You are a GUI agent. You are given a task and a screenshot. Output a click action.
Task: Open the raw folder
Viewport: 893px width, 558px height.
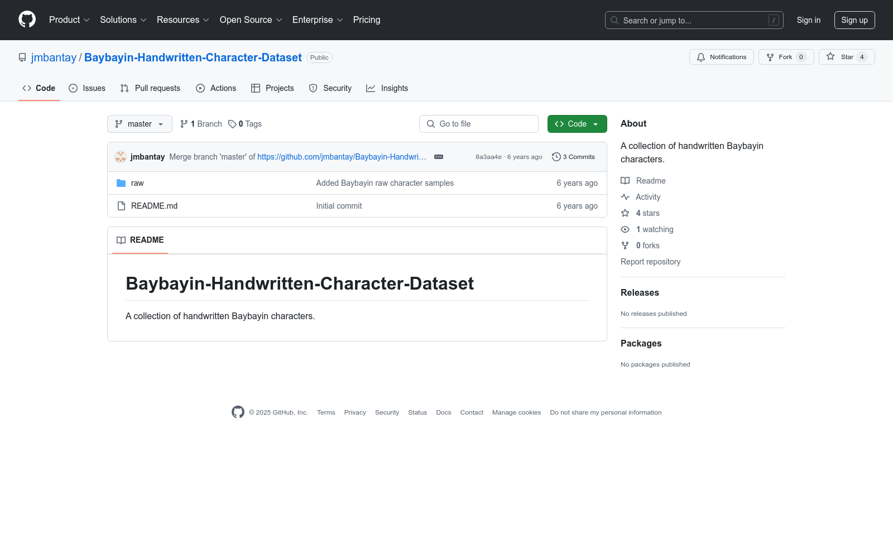click(137, 183)
